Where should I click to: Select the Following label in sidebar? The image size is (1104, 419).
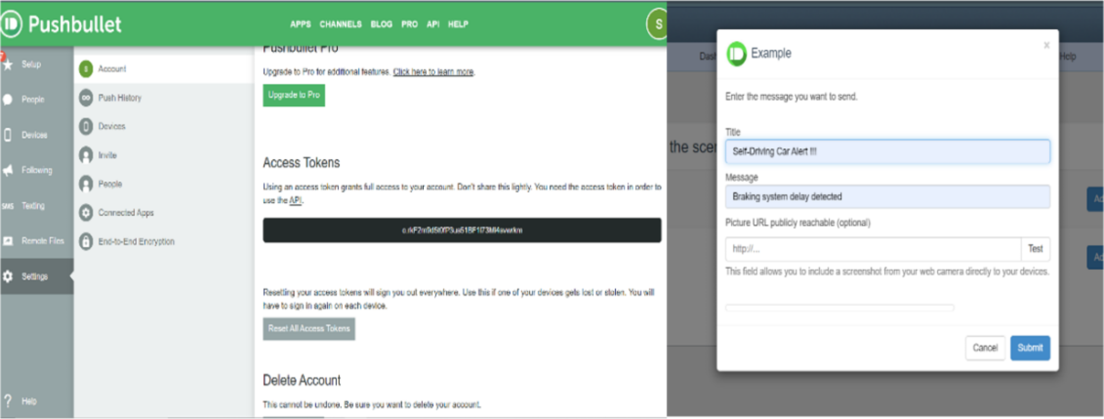click(x=37, y=170)
